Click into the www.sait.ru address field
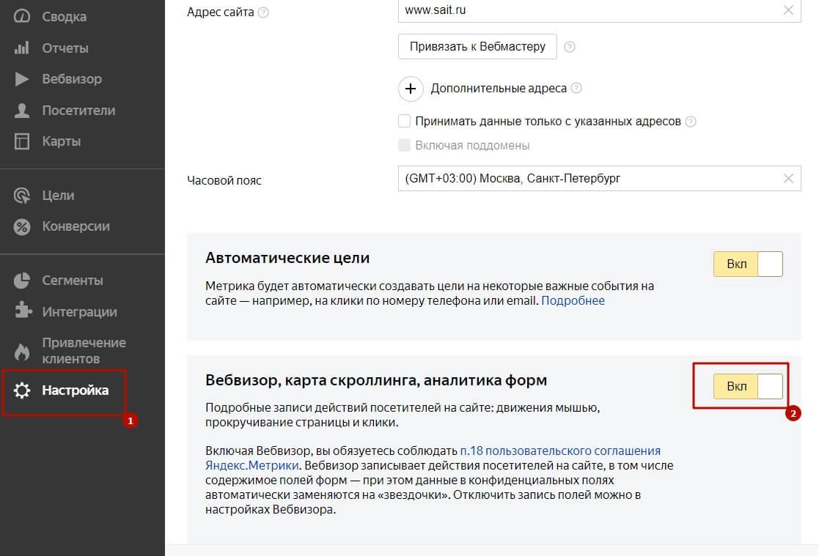Viewport: 819px width, 556px height. 590,10
